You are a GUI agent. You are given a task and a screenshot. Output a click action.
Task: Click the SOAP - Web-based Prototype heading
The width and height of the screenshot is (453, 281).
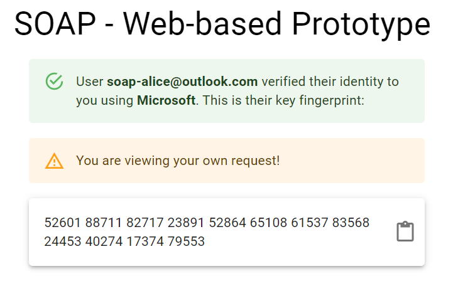[222, 25]
